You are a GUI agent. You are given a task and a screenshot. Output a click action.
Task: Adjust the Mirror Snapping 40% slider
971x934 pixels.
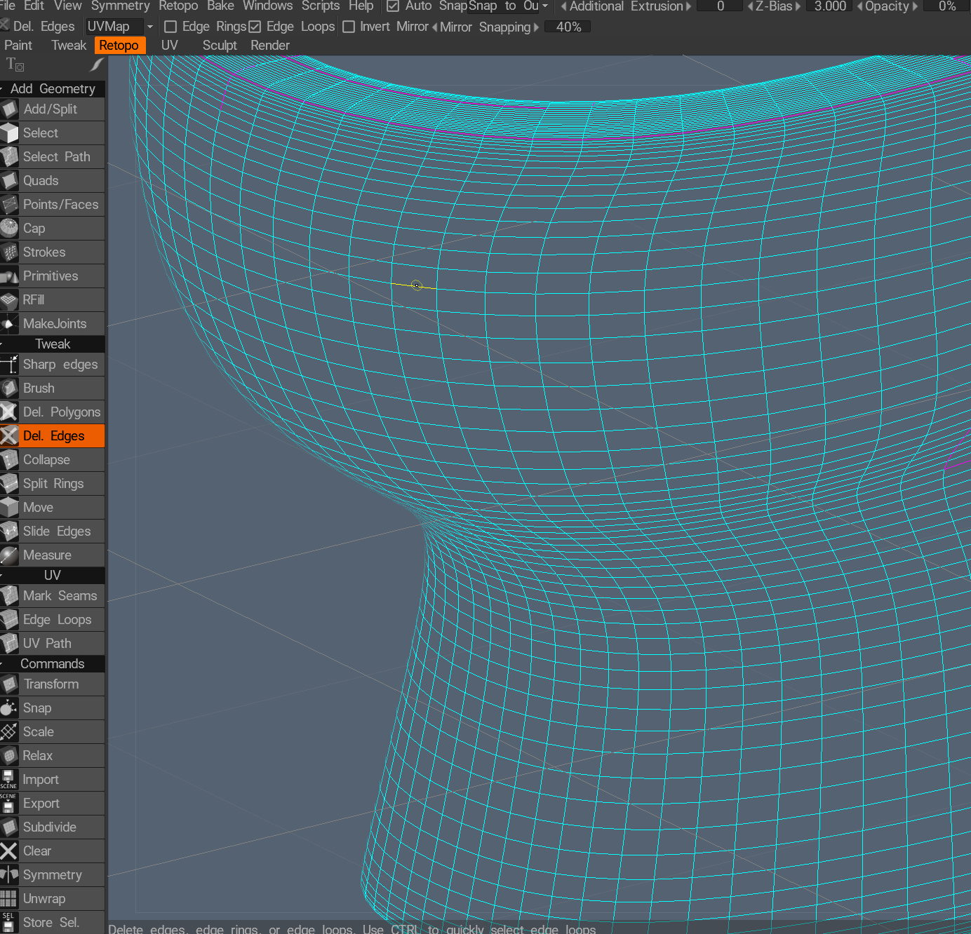pos(568,27)
